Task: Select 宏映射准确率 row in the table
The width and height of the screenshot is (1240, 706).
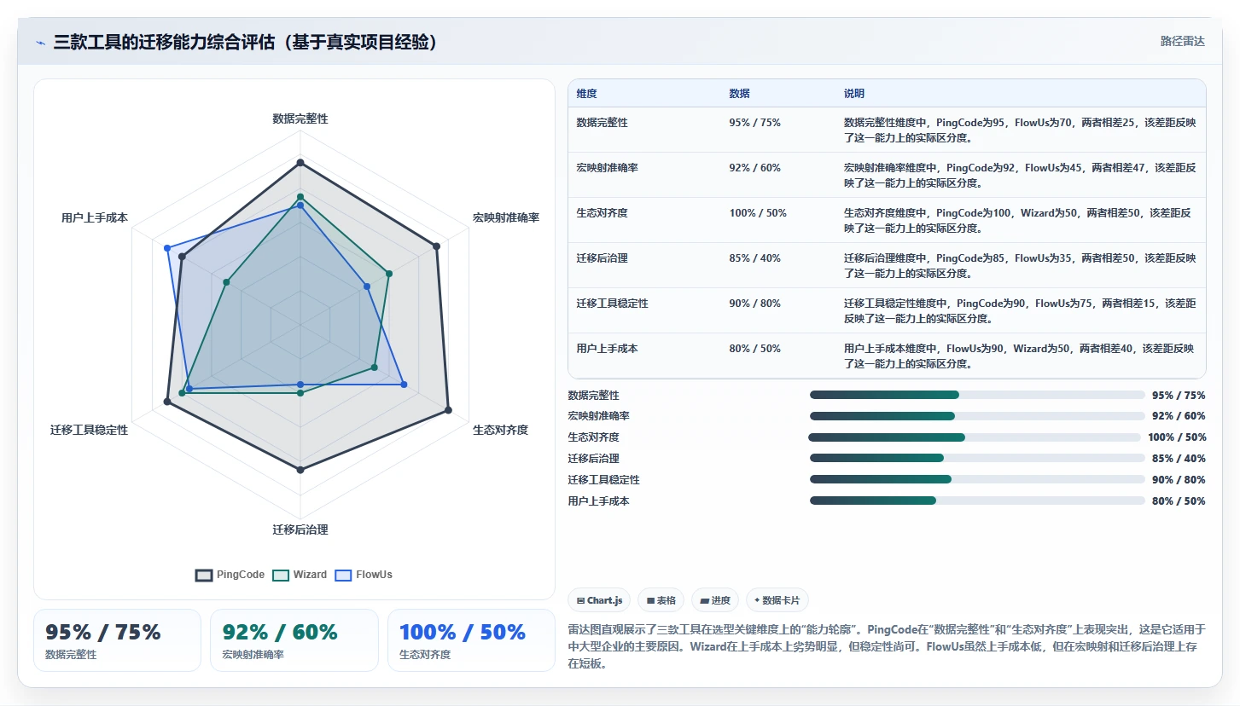Action: [887, 175]
